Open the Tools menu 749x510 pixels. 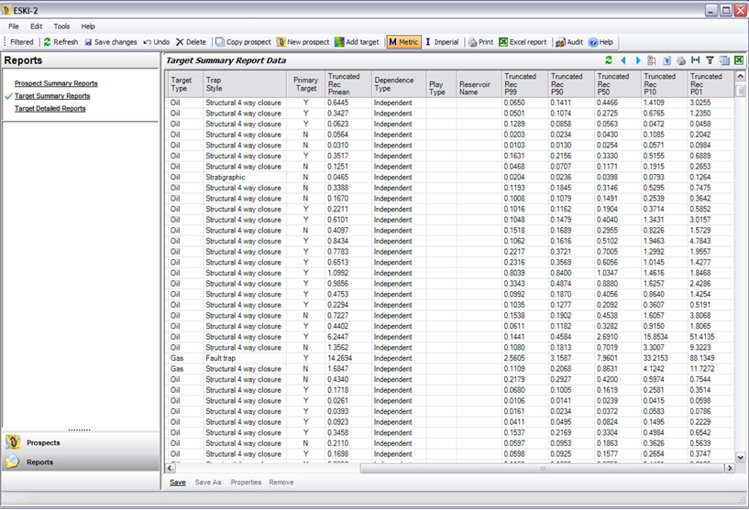61,27
